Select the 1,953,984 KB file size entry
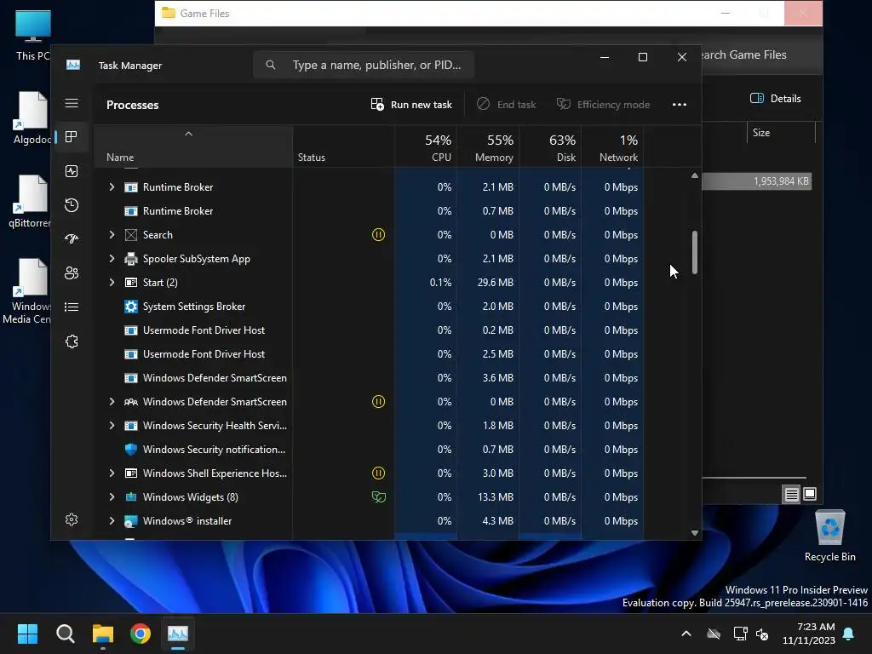This screenshot has height=654, width=872. click(781, 181)
